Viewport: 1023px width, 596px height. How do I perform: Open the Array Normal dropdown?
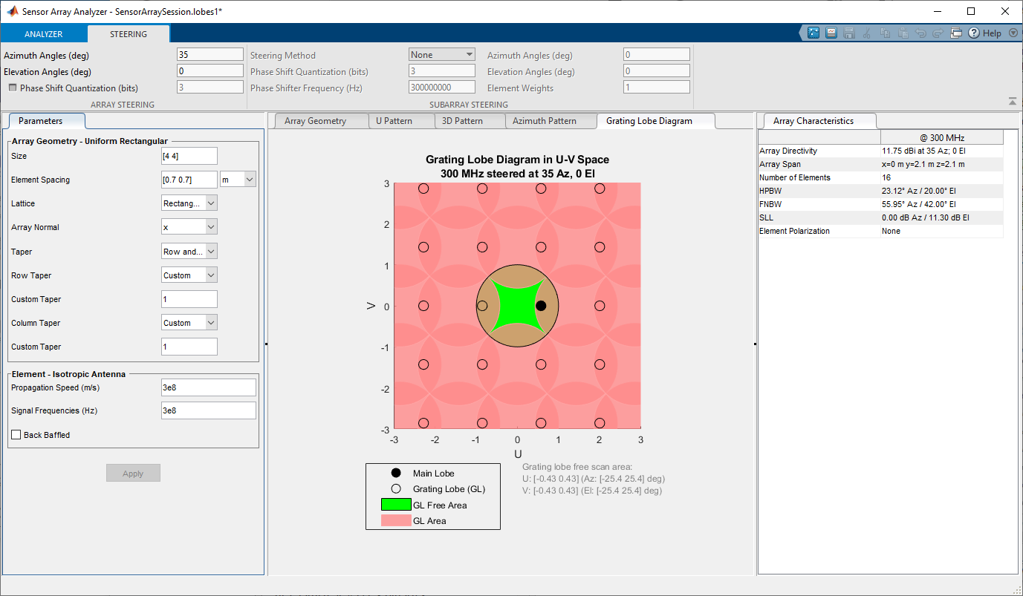point(189,227)
